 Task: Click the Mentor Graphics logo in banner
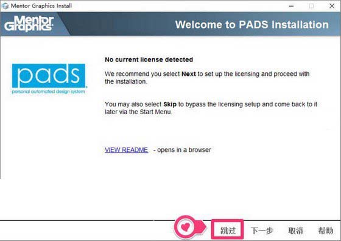click(29, 24)
